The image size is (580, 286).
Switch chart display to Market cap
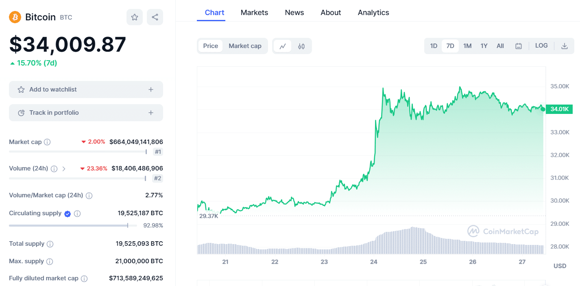coord(245,46)
